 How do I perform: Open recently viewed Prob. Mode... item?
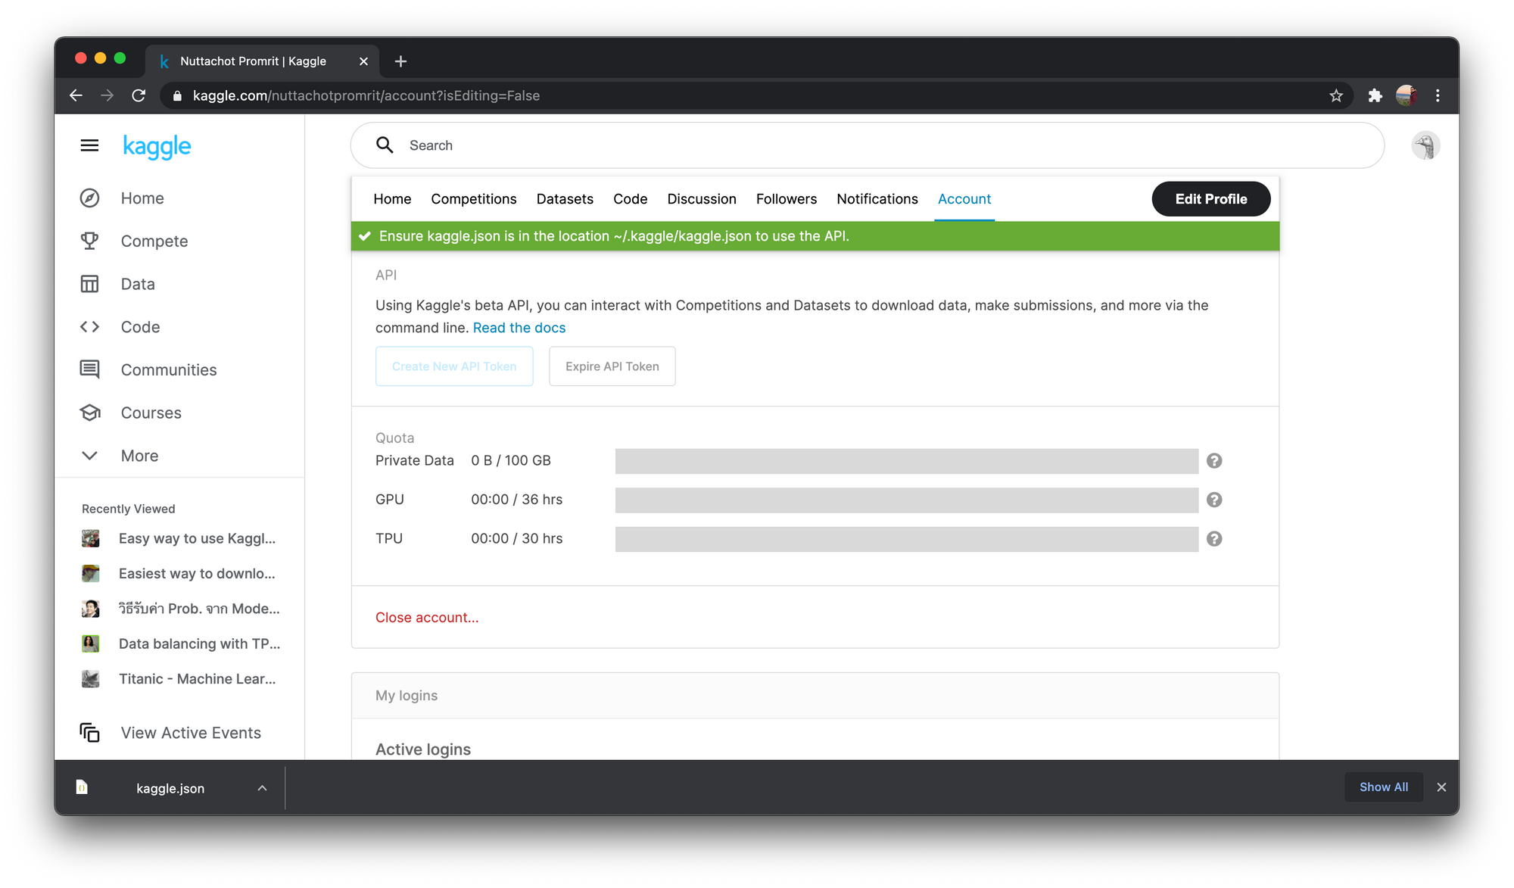coord(199,609)
